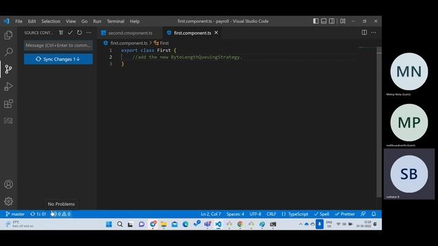Open File Explorer from taskbar
Image resolution: width=438 pixels, height=246 pixels.
(164, 224)
